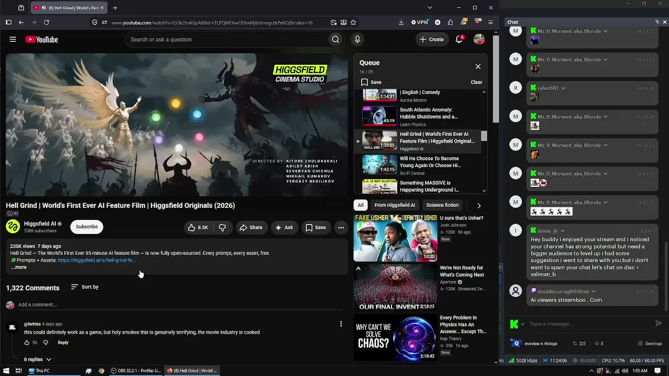669x376 pixels.
Task: Dislike the Hell Grind video
Action: [222, 227]
